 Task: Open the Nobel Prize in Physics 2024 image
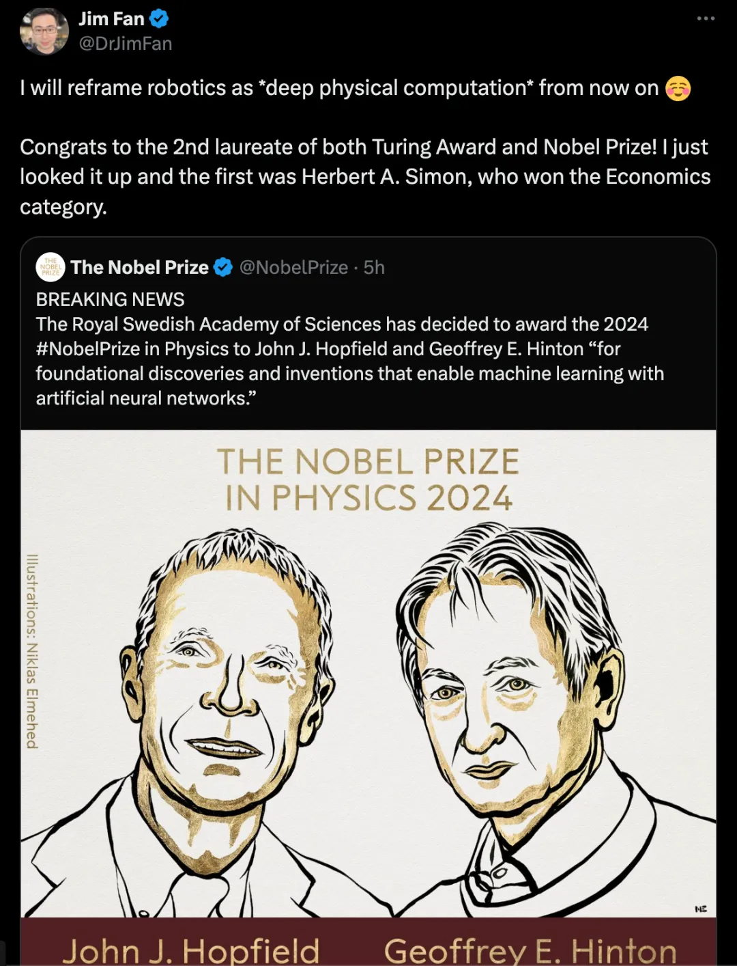point(369,697)
